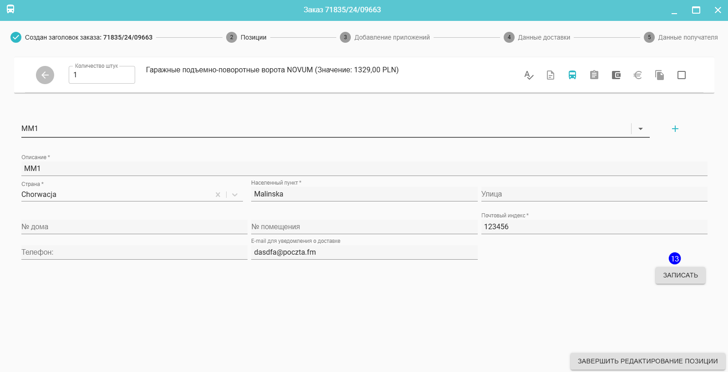Focus the Телефон phone field
This screenshot has width=728, height=372.
(x=134, y=252)
